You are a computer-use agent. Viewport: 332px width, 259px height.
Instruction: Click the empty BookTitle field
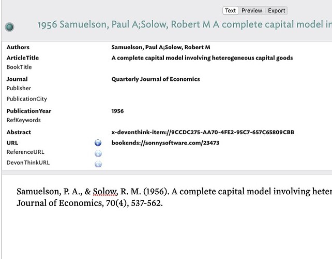coord(220,67)
